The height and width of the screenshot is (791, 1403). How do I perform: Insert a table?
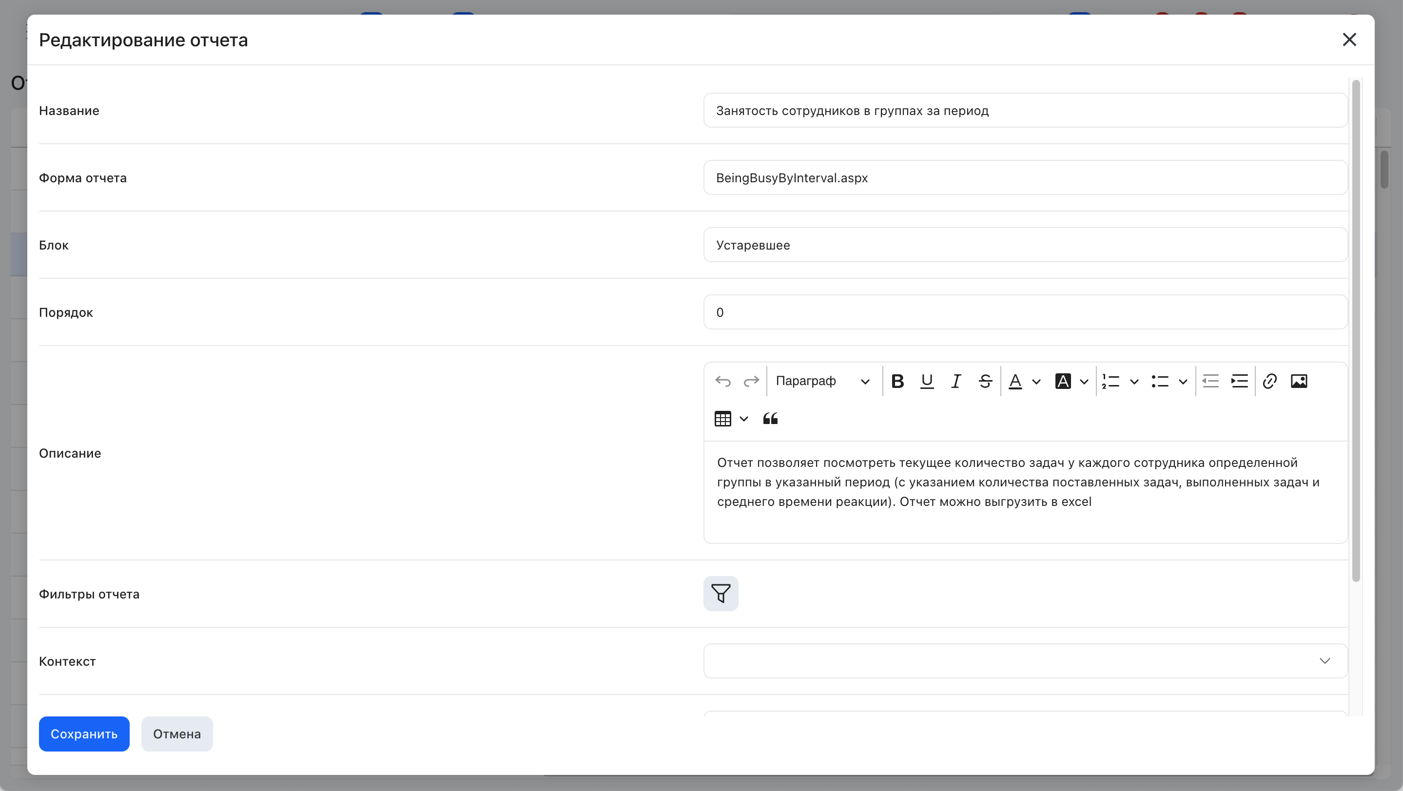[x=723, y=419]
